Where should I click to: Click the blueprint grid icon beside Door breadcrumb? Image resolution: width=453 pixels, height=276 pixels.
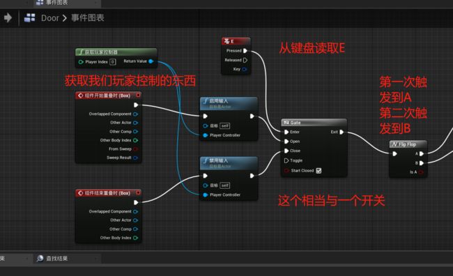(29, 18)
